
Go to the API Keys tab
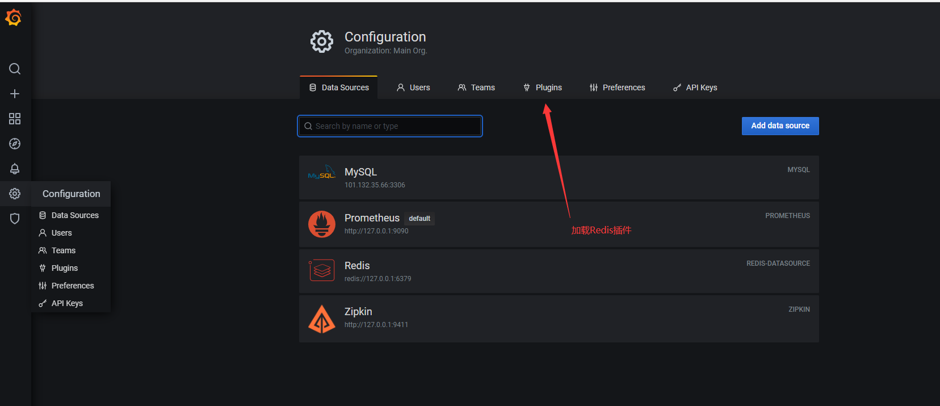tap(695, 87)
